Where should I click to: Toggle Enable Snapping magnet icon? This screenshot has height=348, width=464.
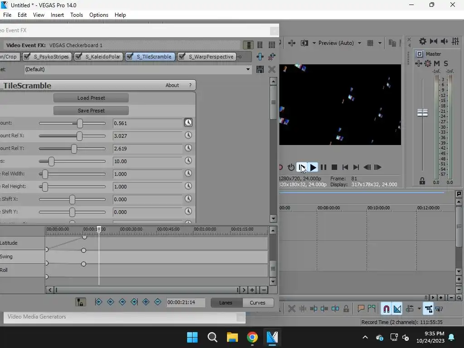(x=386, y=309)
